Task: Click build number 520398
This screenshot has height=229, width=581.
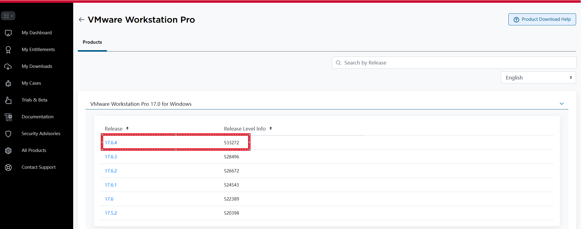Action: (x=232, y=213)
